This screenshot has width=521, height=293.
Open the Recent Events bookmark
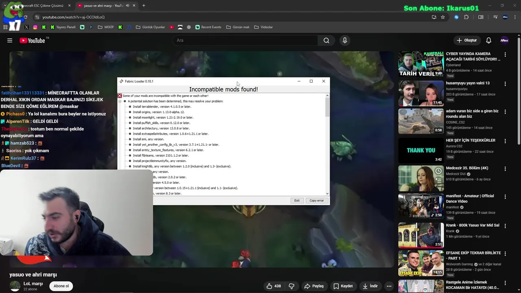pos(208,27)
